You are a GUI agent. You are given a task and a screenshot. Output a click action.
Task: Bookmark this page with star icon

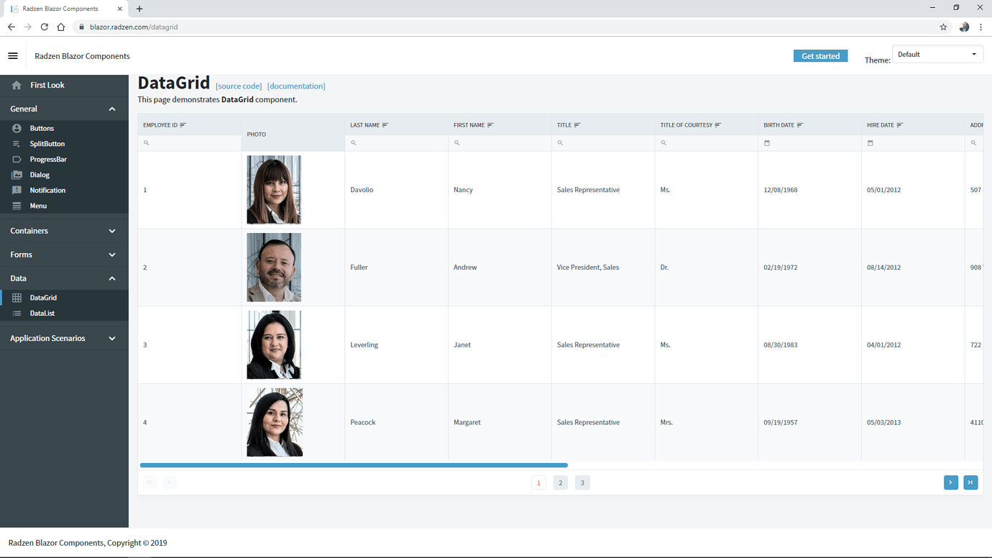point(943,27)
